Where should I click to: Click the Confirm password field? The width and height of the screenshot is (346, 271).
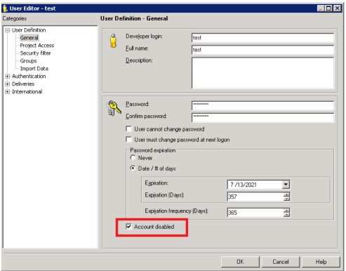(x=262, y=117)
